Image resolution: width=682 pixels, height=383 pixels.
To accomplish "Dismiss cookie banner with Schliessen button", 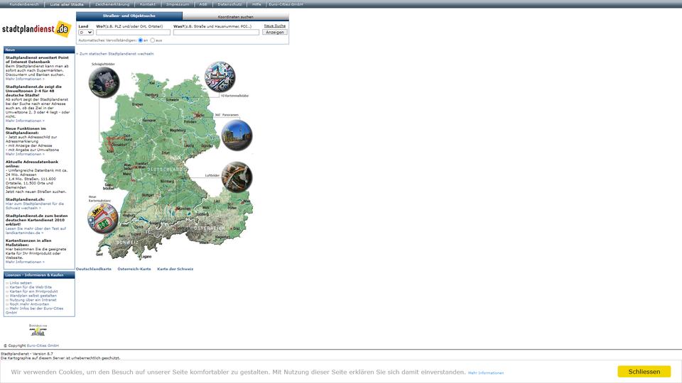I will [644, 371].
